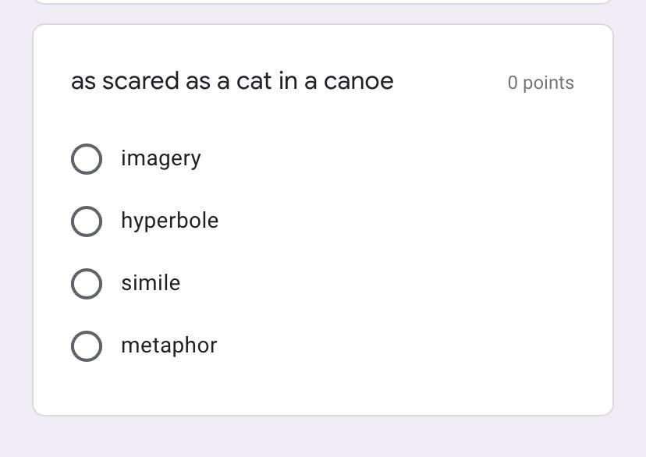
Task: Mark simile as the answer
Action: [87, 284]
